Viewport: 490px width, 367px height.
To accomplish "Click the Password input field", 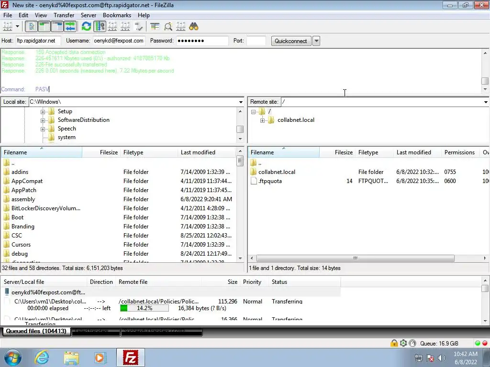I will (202, 41).
